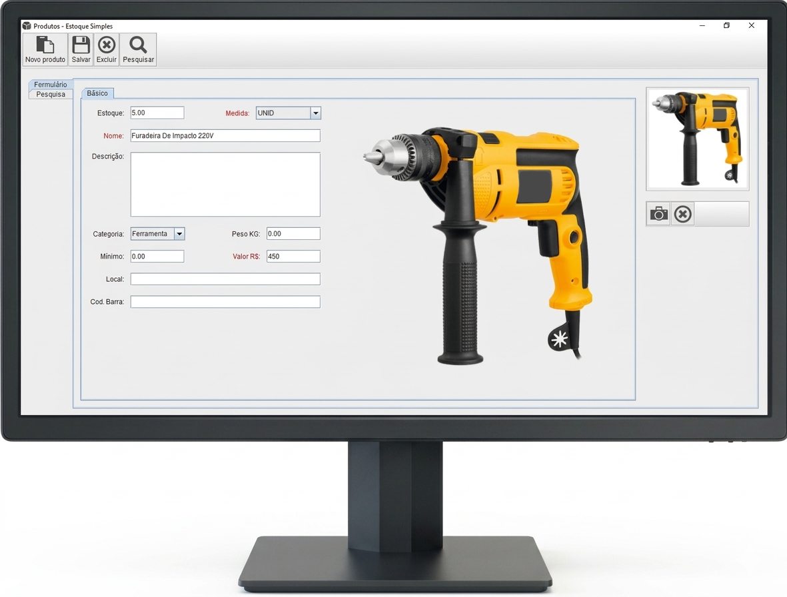Click the app icon in title bar
Screen dimensions: 787x597
click(27, 26)
